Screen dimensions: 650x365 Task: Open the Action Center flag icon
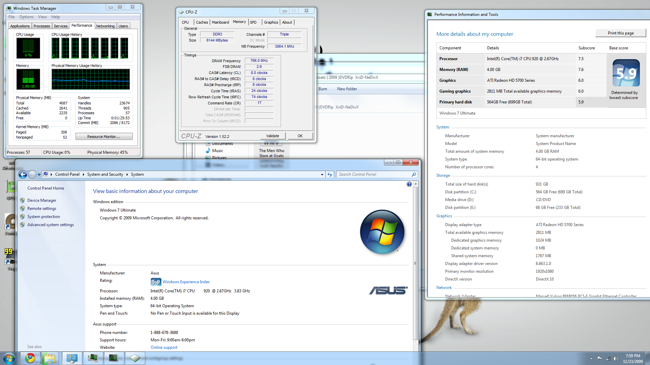[x=599, y=359]
